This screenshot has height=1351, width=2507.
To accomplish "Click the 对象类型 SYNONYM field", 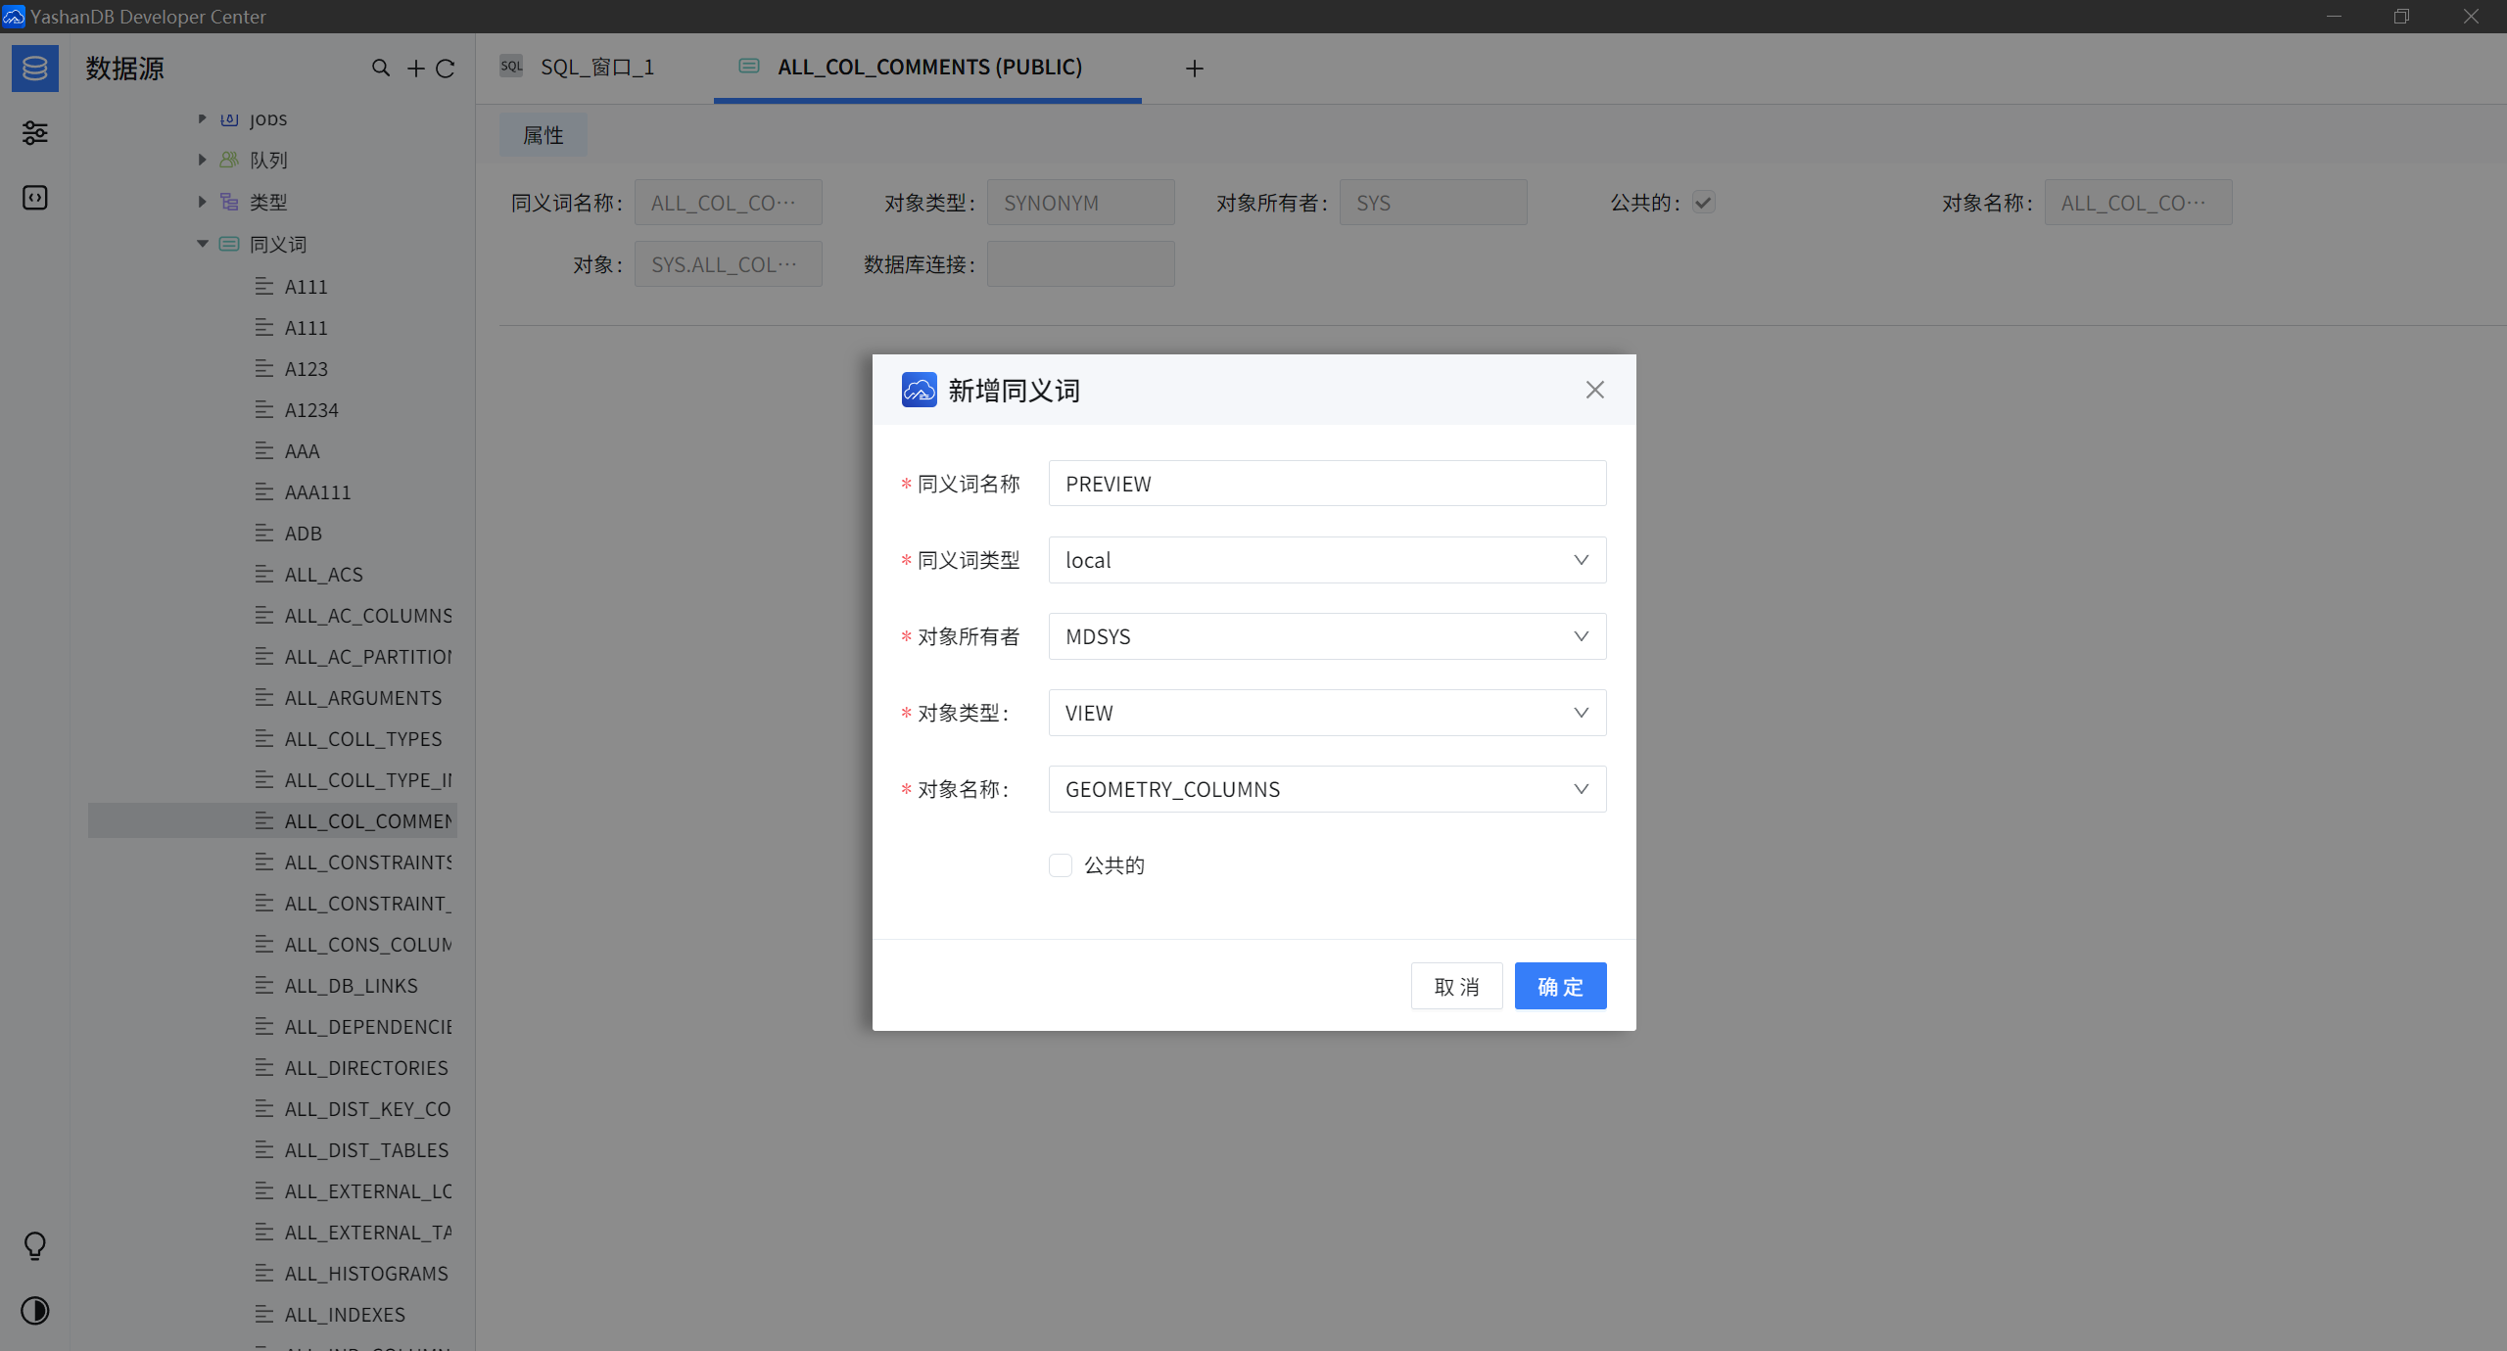I will (x=1081, y=203).
